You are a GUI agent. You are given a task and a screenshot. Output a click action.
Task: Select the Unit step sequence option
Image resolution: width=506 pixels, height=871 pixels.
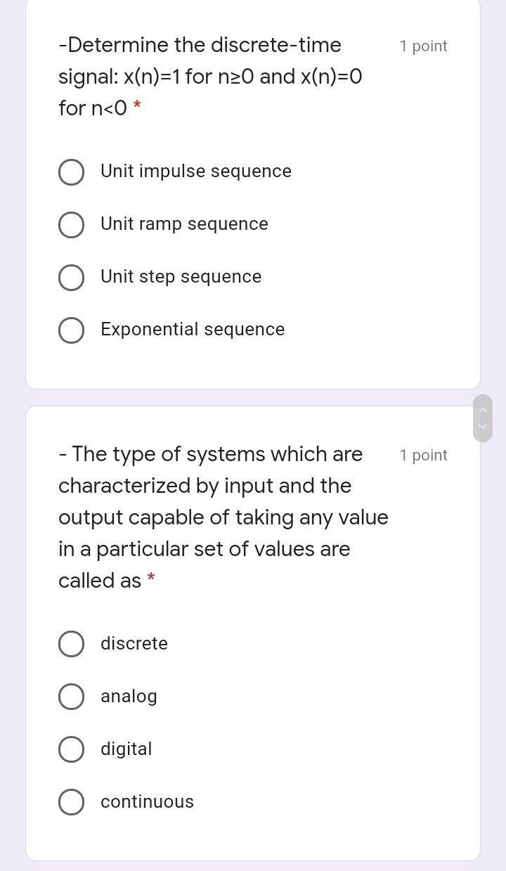[x=71, y=277]
